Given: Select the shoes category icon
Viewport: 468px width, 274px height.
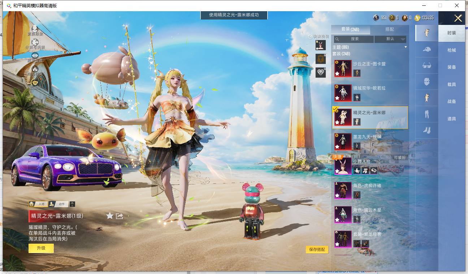Looking at the screenshot, I should [x=427, y=130].
